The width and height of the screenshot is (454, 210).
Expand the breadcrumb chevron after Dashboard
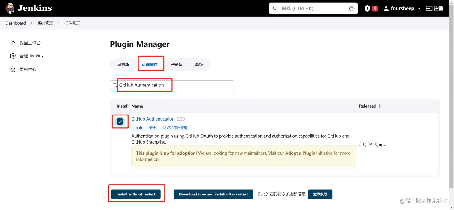click(x=32, y=23)
